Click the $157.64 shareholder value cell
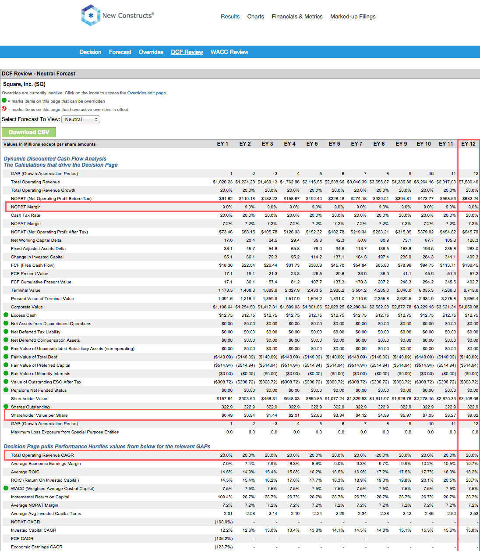 click(x=225, y=399)
